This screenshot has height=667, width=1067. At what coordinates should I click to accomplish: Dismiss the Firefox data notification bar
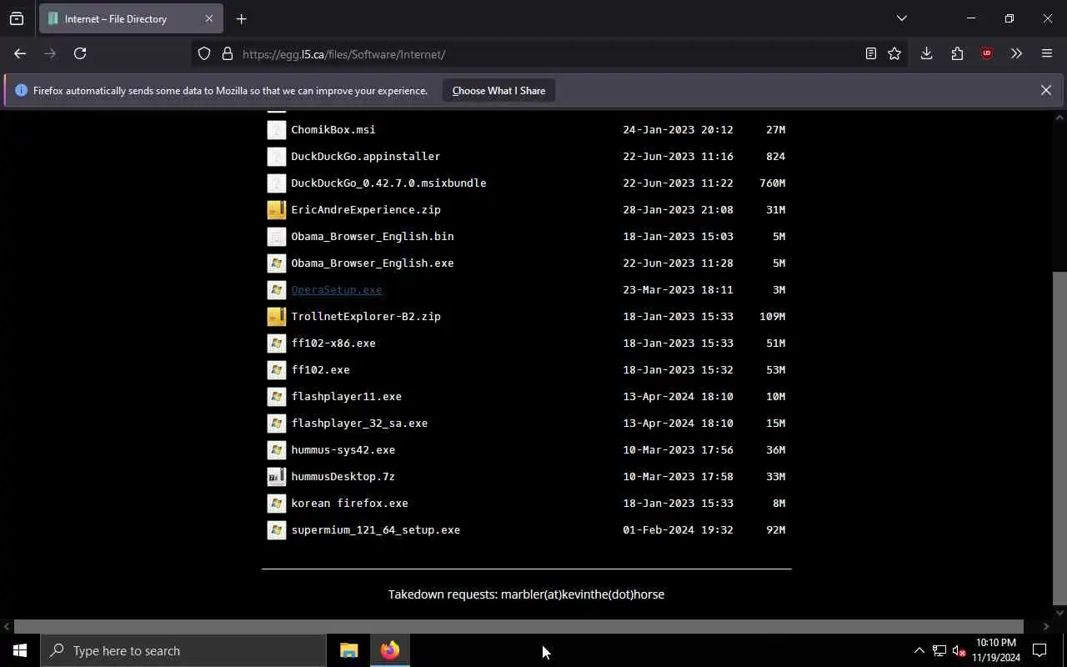[x=1045, y=90]
